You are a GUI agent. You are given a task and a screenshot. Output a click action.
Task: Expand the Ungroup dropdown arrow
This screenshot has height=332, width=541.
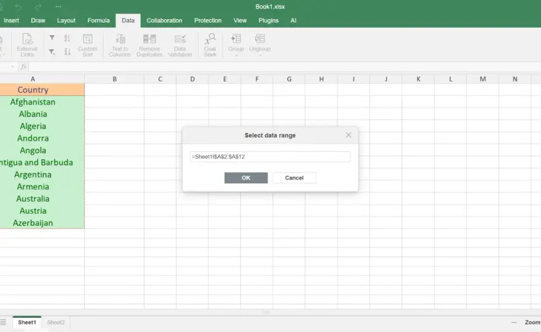260,55
